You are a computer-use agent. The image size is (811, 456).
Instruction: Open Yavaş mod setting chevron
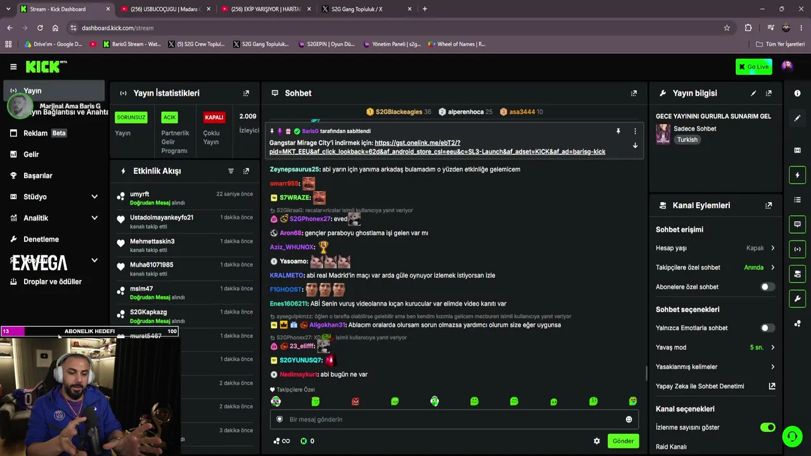tap(772, 347)
